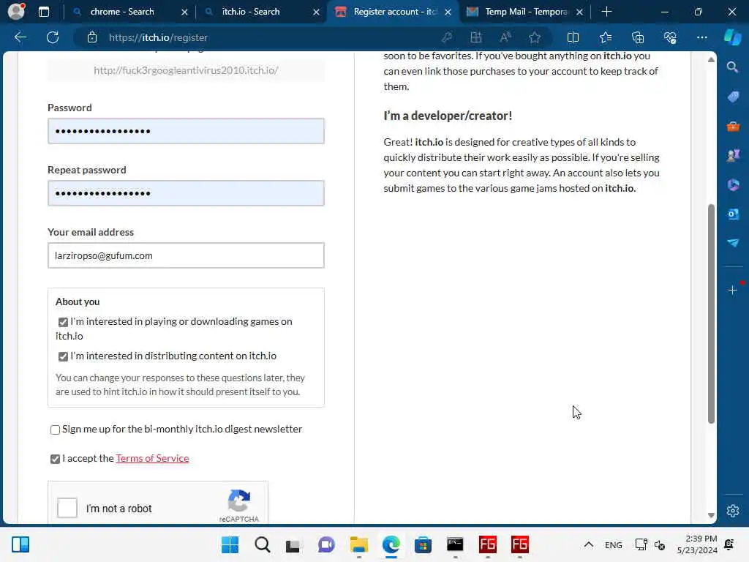Open sidebar Search tool
The height and width of the screenshot is (562, 749).
coord(732,67)
